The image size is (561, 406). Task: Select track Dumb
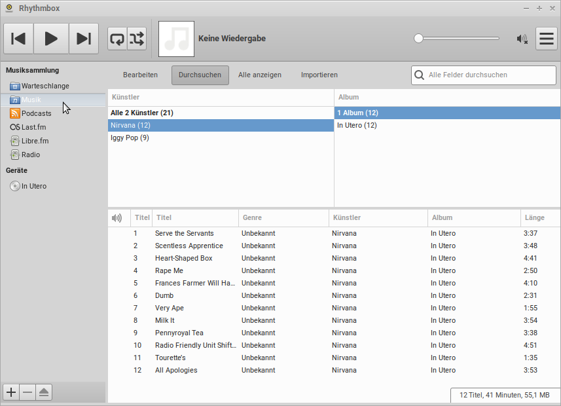(x=334, y=296)
